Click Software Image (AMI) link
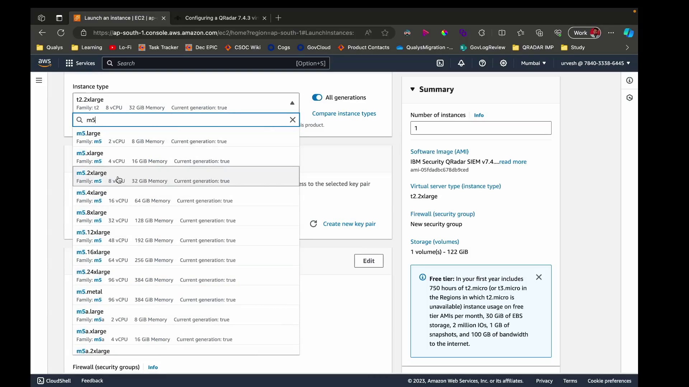The width and height of the screenshot is (689, 387). [439, 152]
